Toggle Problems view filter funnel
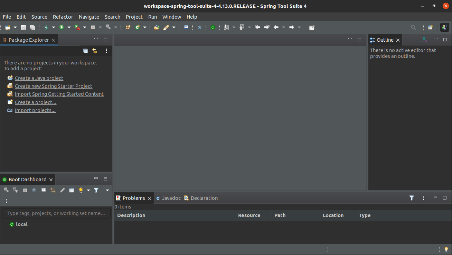The image size is (452, 255). click(x=412, y=198)
